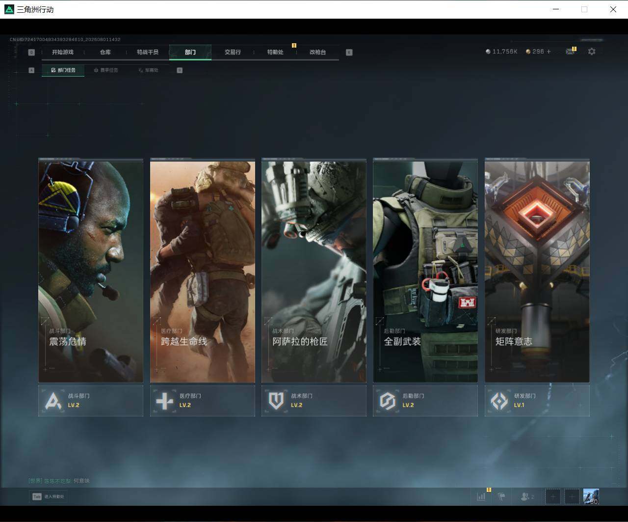Click the 医疗部门 cross emblem icon
Viewport: 628px width, 522px height.
pyautogui.click(x=164, y=401)
